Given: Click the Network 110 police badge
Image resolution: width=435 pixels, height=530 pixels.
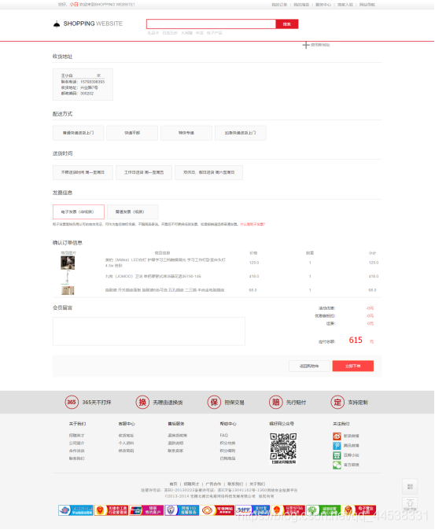Looking at the screenshot, I should point(182,510).
